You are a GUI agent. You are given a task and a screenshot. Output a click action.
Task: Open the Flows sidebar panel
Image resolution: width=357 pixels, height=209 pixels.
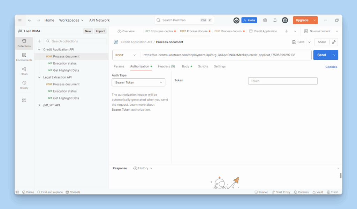tap(24, 71)
